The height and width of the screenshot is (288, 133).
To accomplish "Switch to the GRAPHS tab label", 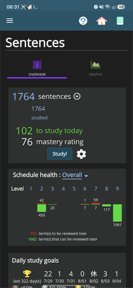I will [96, 75].
